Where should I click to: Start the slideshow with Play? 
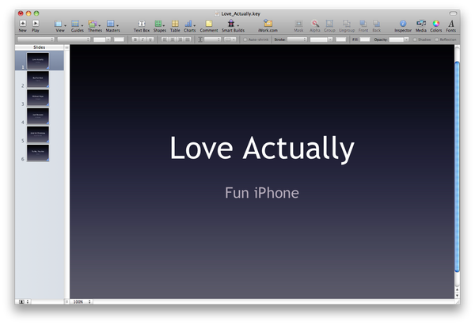click(36, 26)
